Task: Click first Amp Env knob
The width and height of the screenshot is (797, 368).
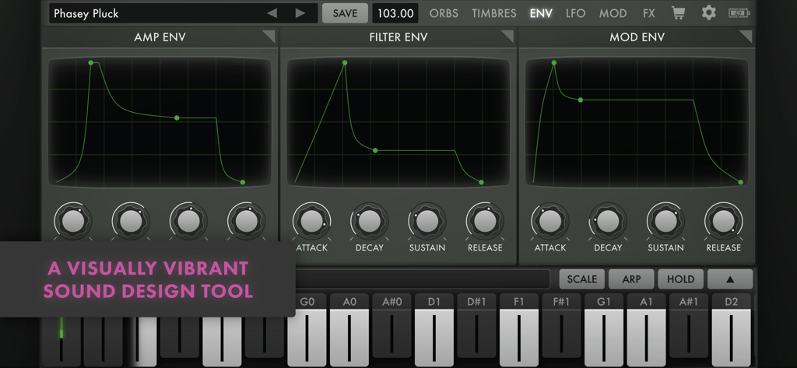Action: click(x=73, y=221)
